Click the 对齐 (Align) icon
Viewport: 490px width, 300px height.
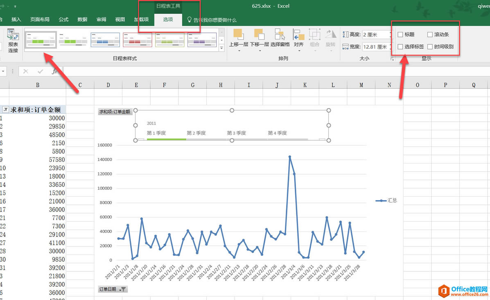300,36
